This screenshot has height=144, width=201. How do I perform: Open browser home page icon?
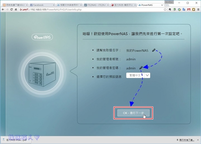[16, 9]
